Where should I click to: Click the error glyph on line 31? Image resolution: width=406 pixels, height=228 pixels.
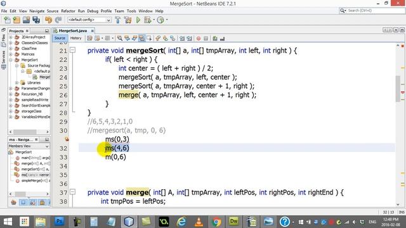coord(67,139)
